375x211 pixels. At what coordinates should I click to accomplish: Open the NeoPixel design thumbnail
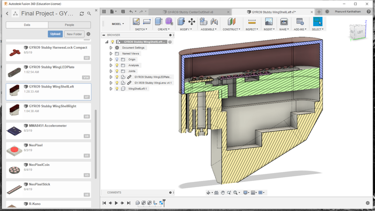pos(15,150)
